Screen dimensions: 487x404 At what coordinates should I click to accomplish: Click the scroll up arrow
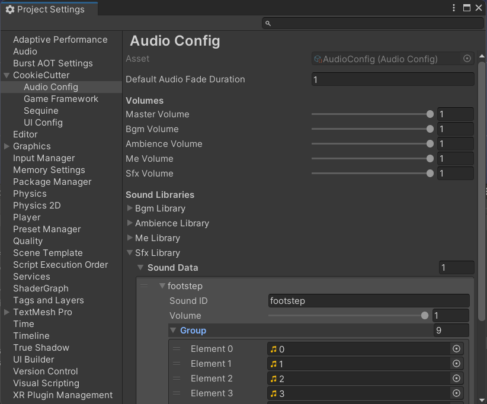[482, 56]
